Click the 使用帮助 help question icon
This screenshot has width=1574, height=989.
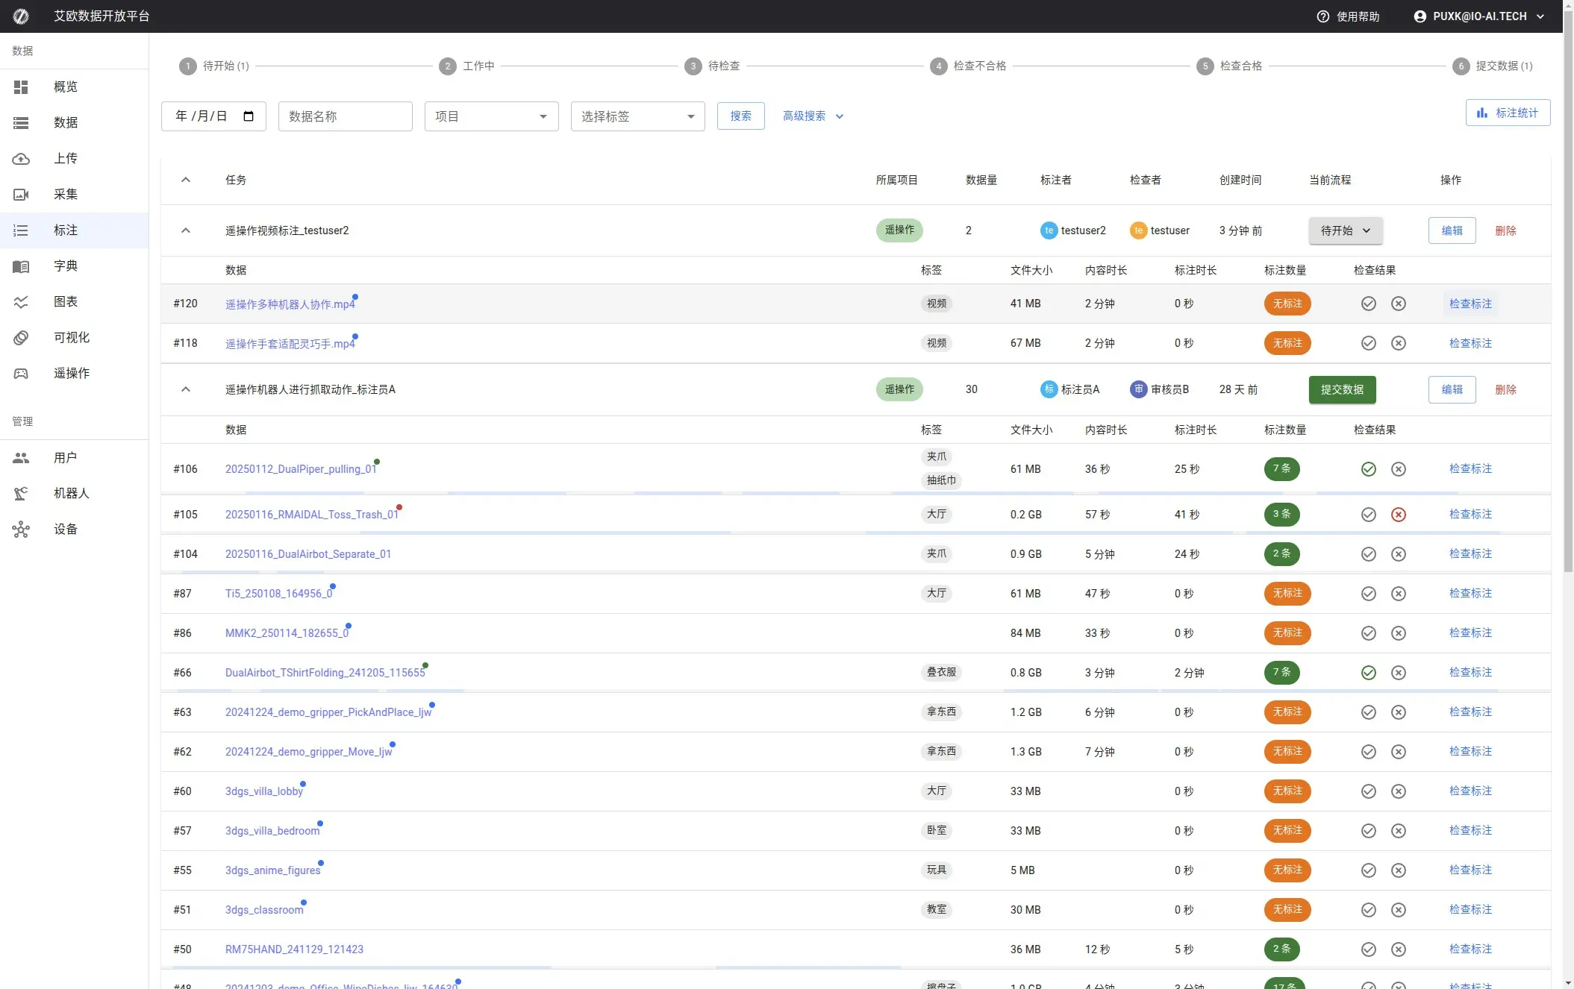[x=1322, y=16]
